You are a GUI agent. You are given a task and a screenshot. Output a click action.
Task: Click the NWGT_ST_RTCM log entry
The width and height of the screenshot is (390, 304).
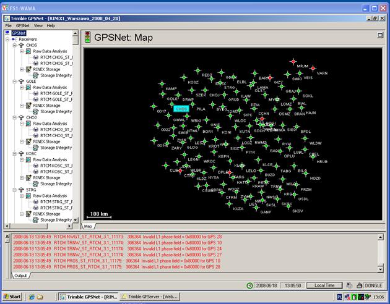click(118, 237)
